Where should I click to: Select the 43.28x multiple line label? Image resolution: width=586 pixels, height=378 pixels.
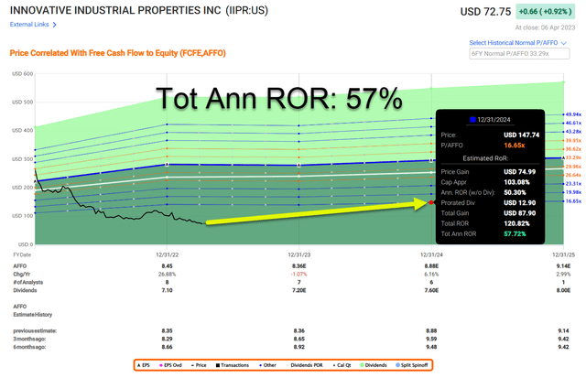tap(573, 132)
